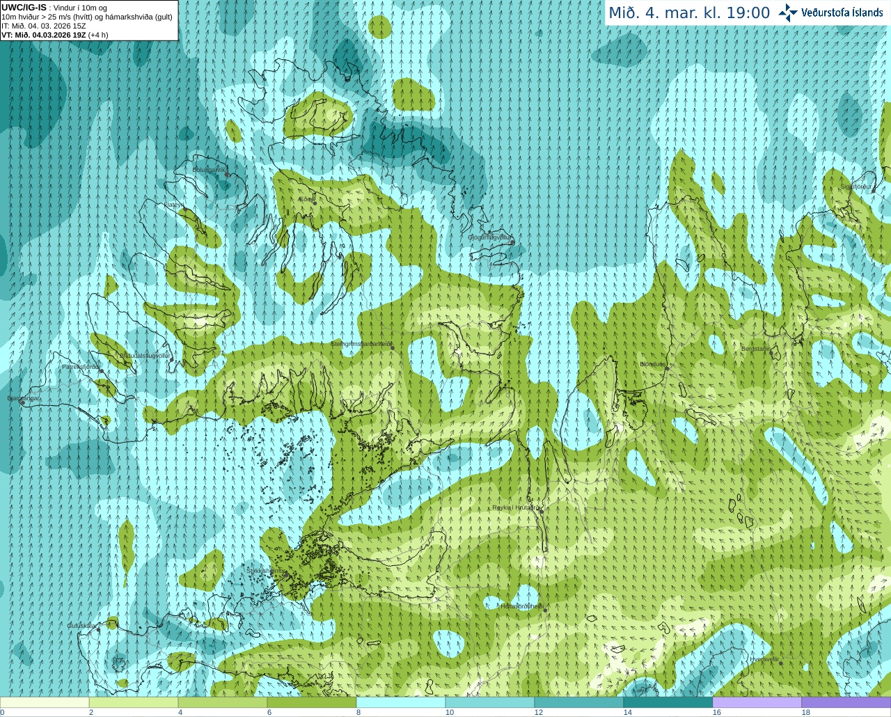This screenshot has height=717, width=891.
Task: Click the 10–12 m/s light teal legend swatch
Action: 490,702
